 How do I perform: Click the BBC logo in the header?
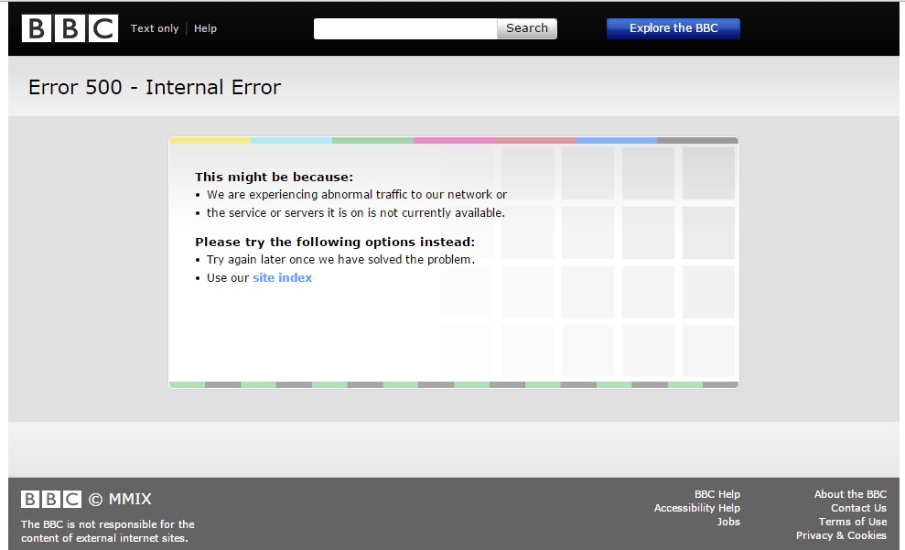(70, 28)
